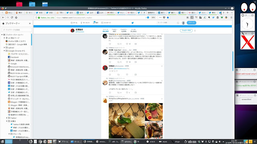Screen dimensions: 257x144
Task: Click the bookmark star in the address bar
Action: click(168, 18)
